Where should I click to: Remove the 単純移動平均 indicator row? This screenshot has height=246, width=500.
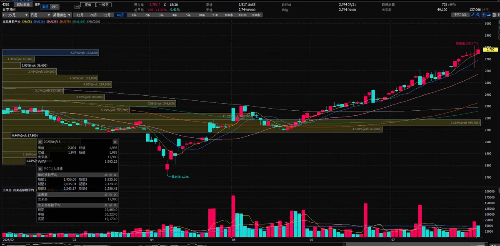click(115, 175)
